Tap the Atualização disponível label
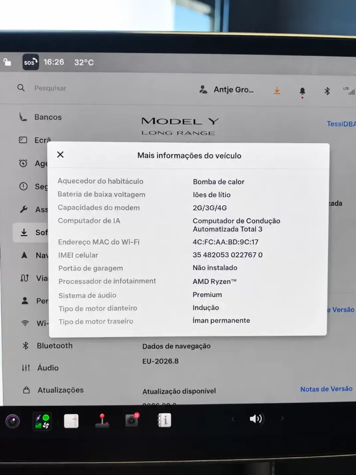The height and width of the screenshot is (475, 356). pyautogui.click(x=179, y=391)
